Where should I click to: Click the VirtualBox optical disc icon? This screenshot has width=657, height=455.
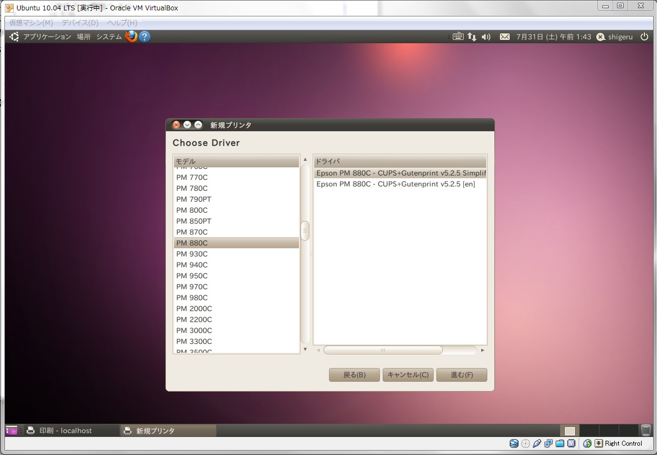tap(526, 444)
